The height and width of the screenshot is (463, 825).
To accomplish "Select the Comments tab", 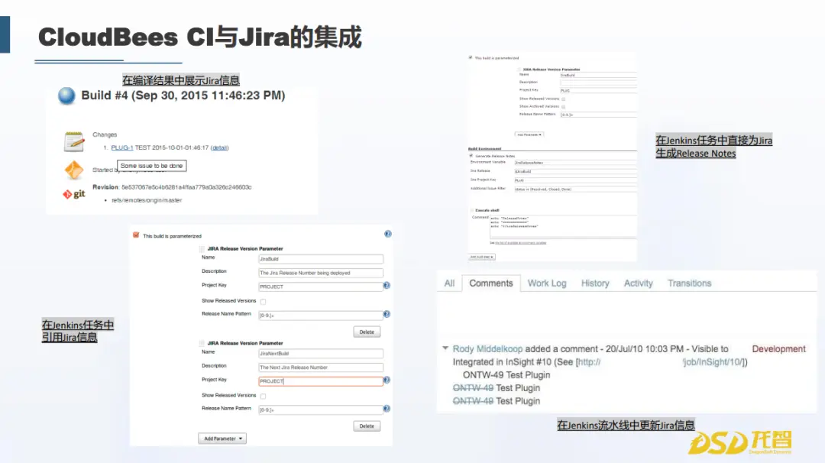I will 491,283.
